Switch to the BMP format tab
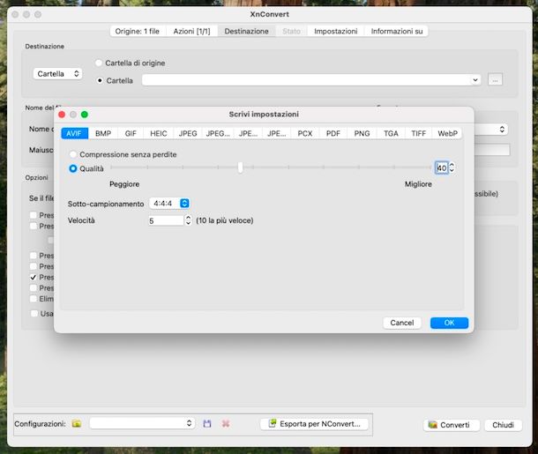Image resolution: width=538 pixels, height=454 pixels. pos(103,133)
